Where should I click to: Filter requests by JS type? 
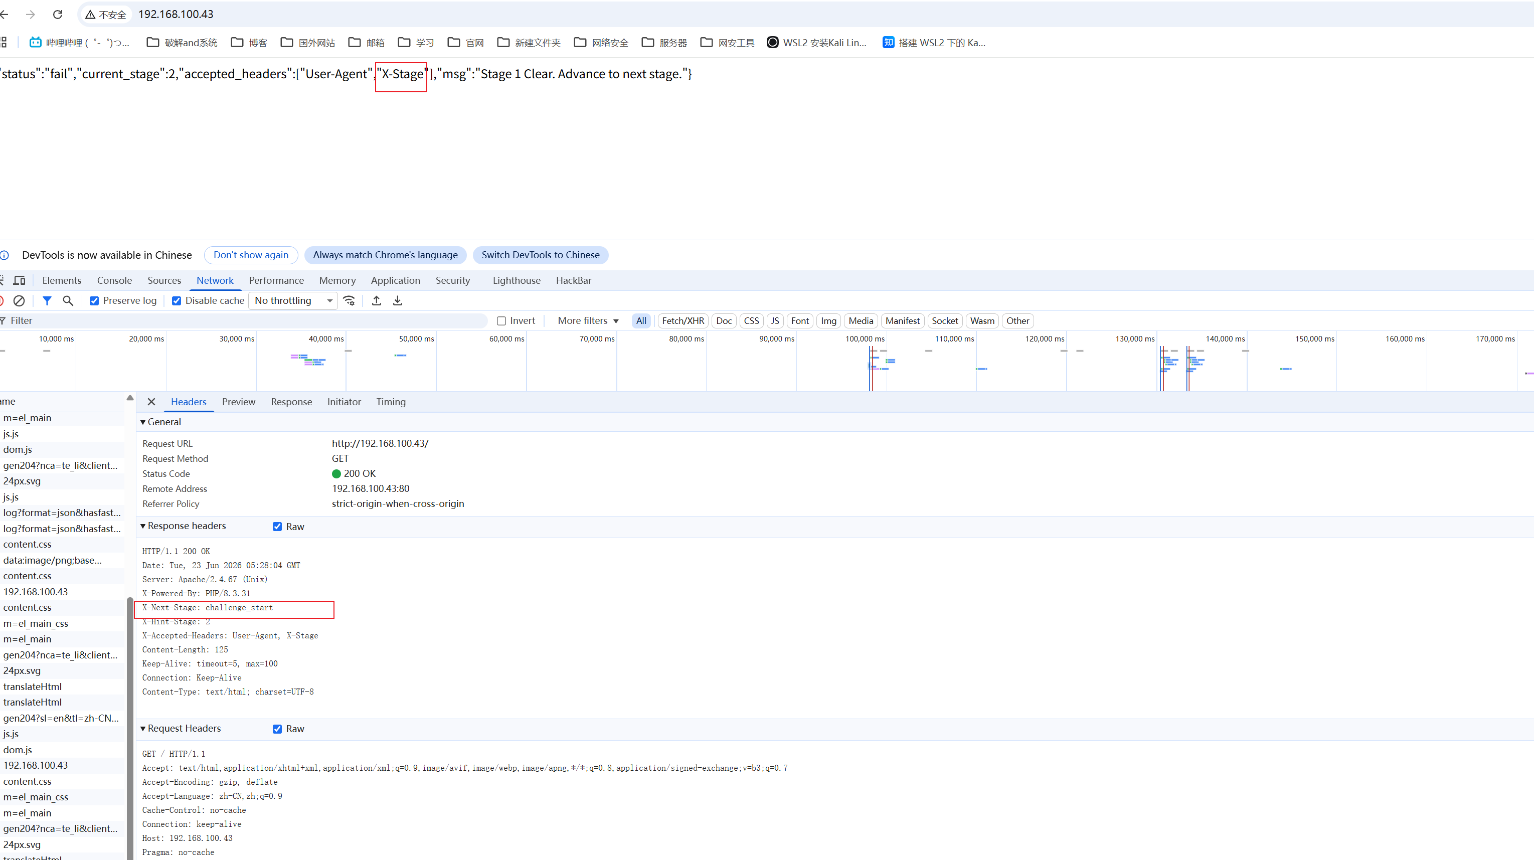pos(775,321)
